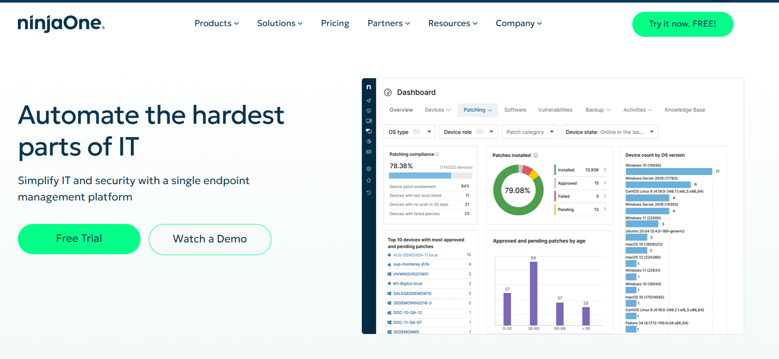Image resolution: width=779 pixels, height=359 pixels.
Task: Click 'Devices with failed patches' row
Action: pos(429,214)
